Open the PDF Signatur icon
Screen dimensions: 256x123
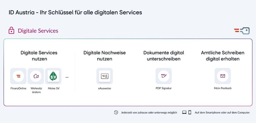(164, 76)
